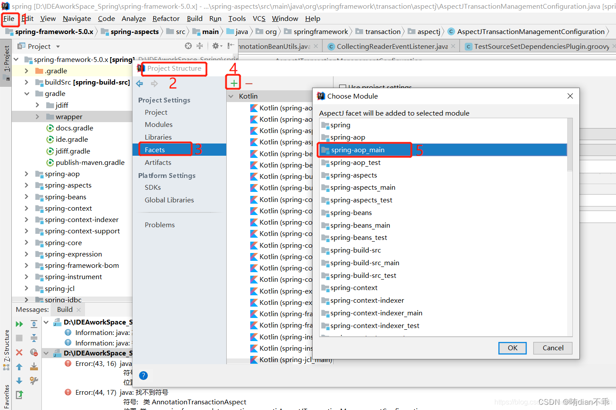Click the red X close icon in Messages
This screenshot has height=410, width=616.
click(19, 352)
